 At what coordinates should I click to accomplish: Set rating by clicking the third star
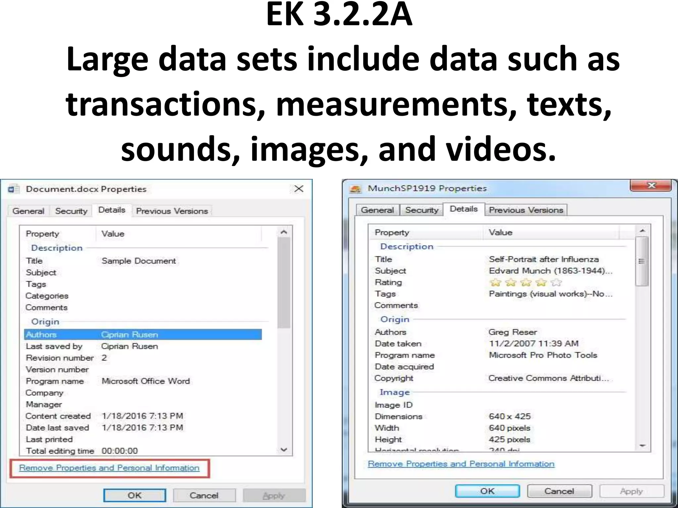[x=526, y=282]
